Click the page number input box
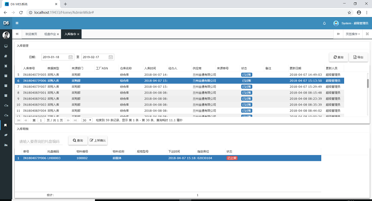This screenshot has height=201, width=372. pyautogui.click(x=41, y=120)
